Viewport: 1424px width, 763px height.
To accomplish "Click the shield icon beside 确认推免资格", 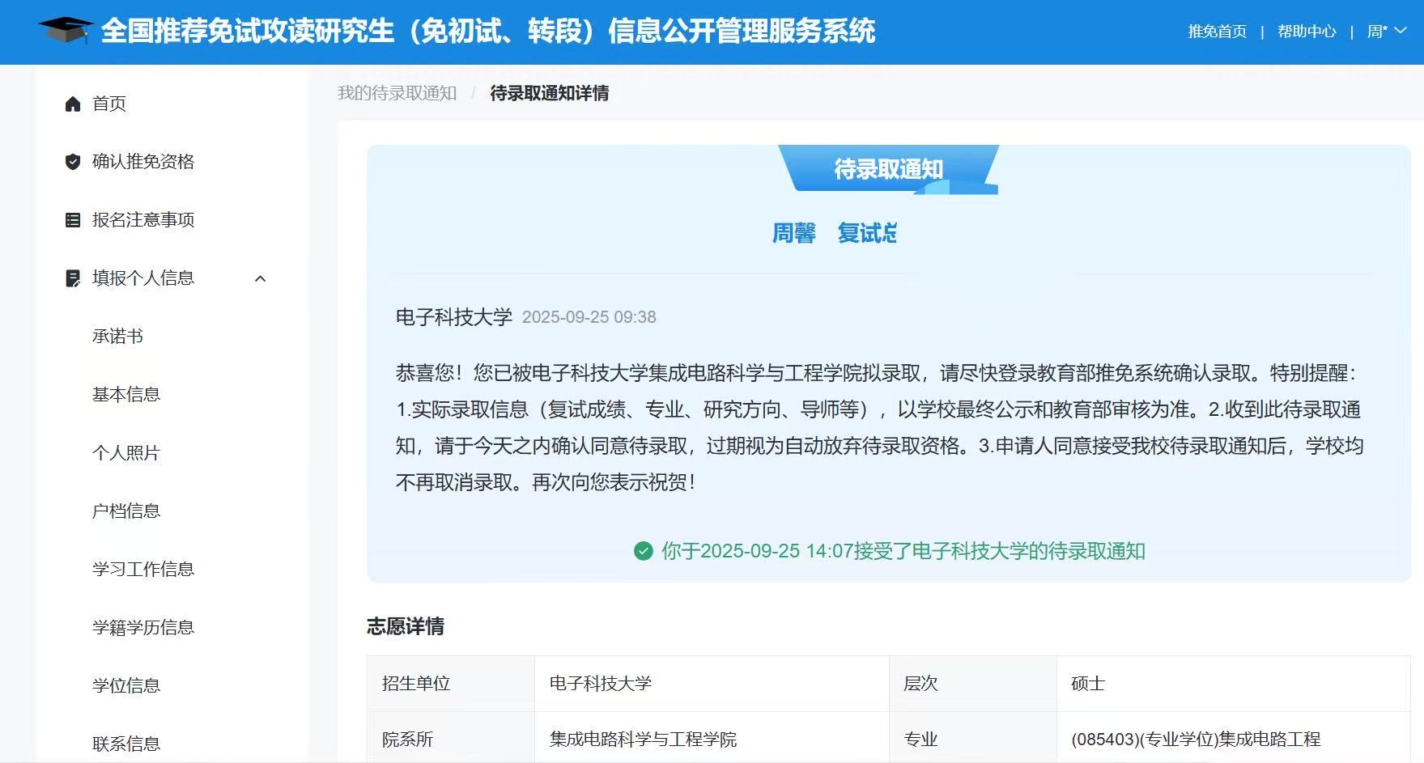I will [x=73, y=162].
